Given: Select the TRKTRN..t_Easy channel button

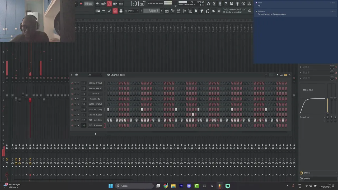Looking at the screenshot, I should point(95,115).
